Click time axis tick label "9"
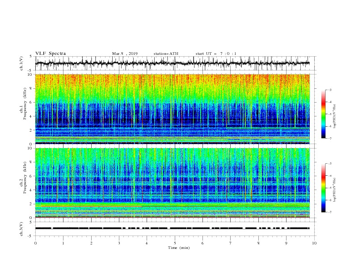The image size is (354, 273). (286, 243)
